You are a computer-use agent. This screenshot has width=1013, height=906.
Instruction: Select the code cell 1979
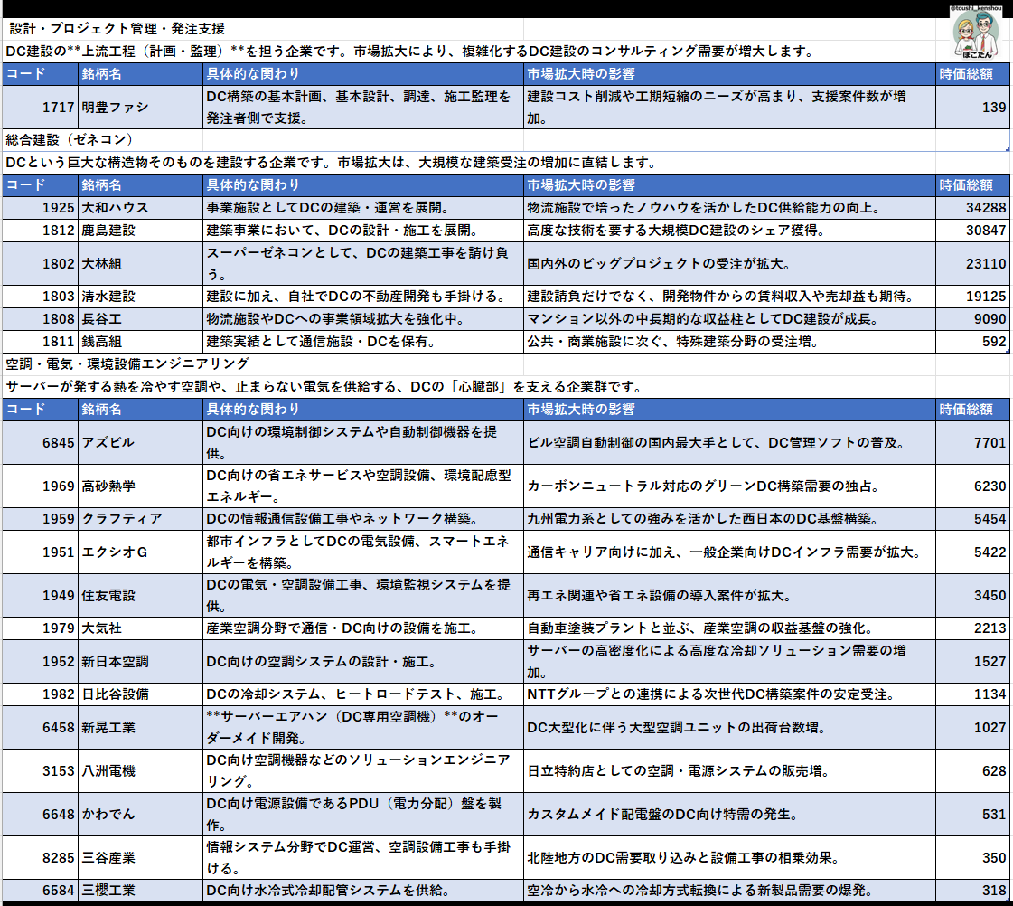coord(40,628)
